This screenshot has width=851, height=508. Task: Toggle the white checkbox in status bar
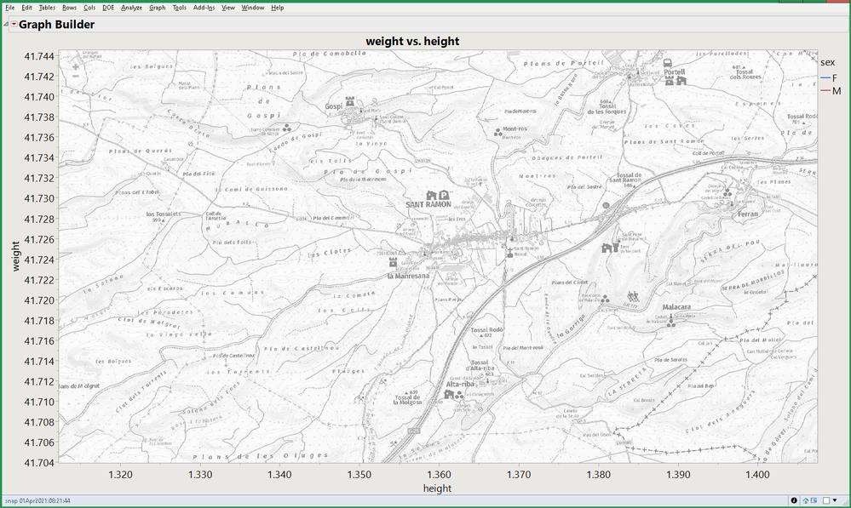(827, 501)
